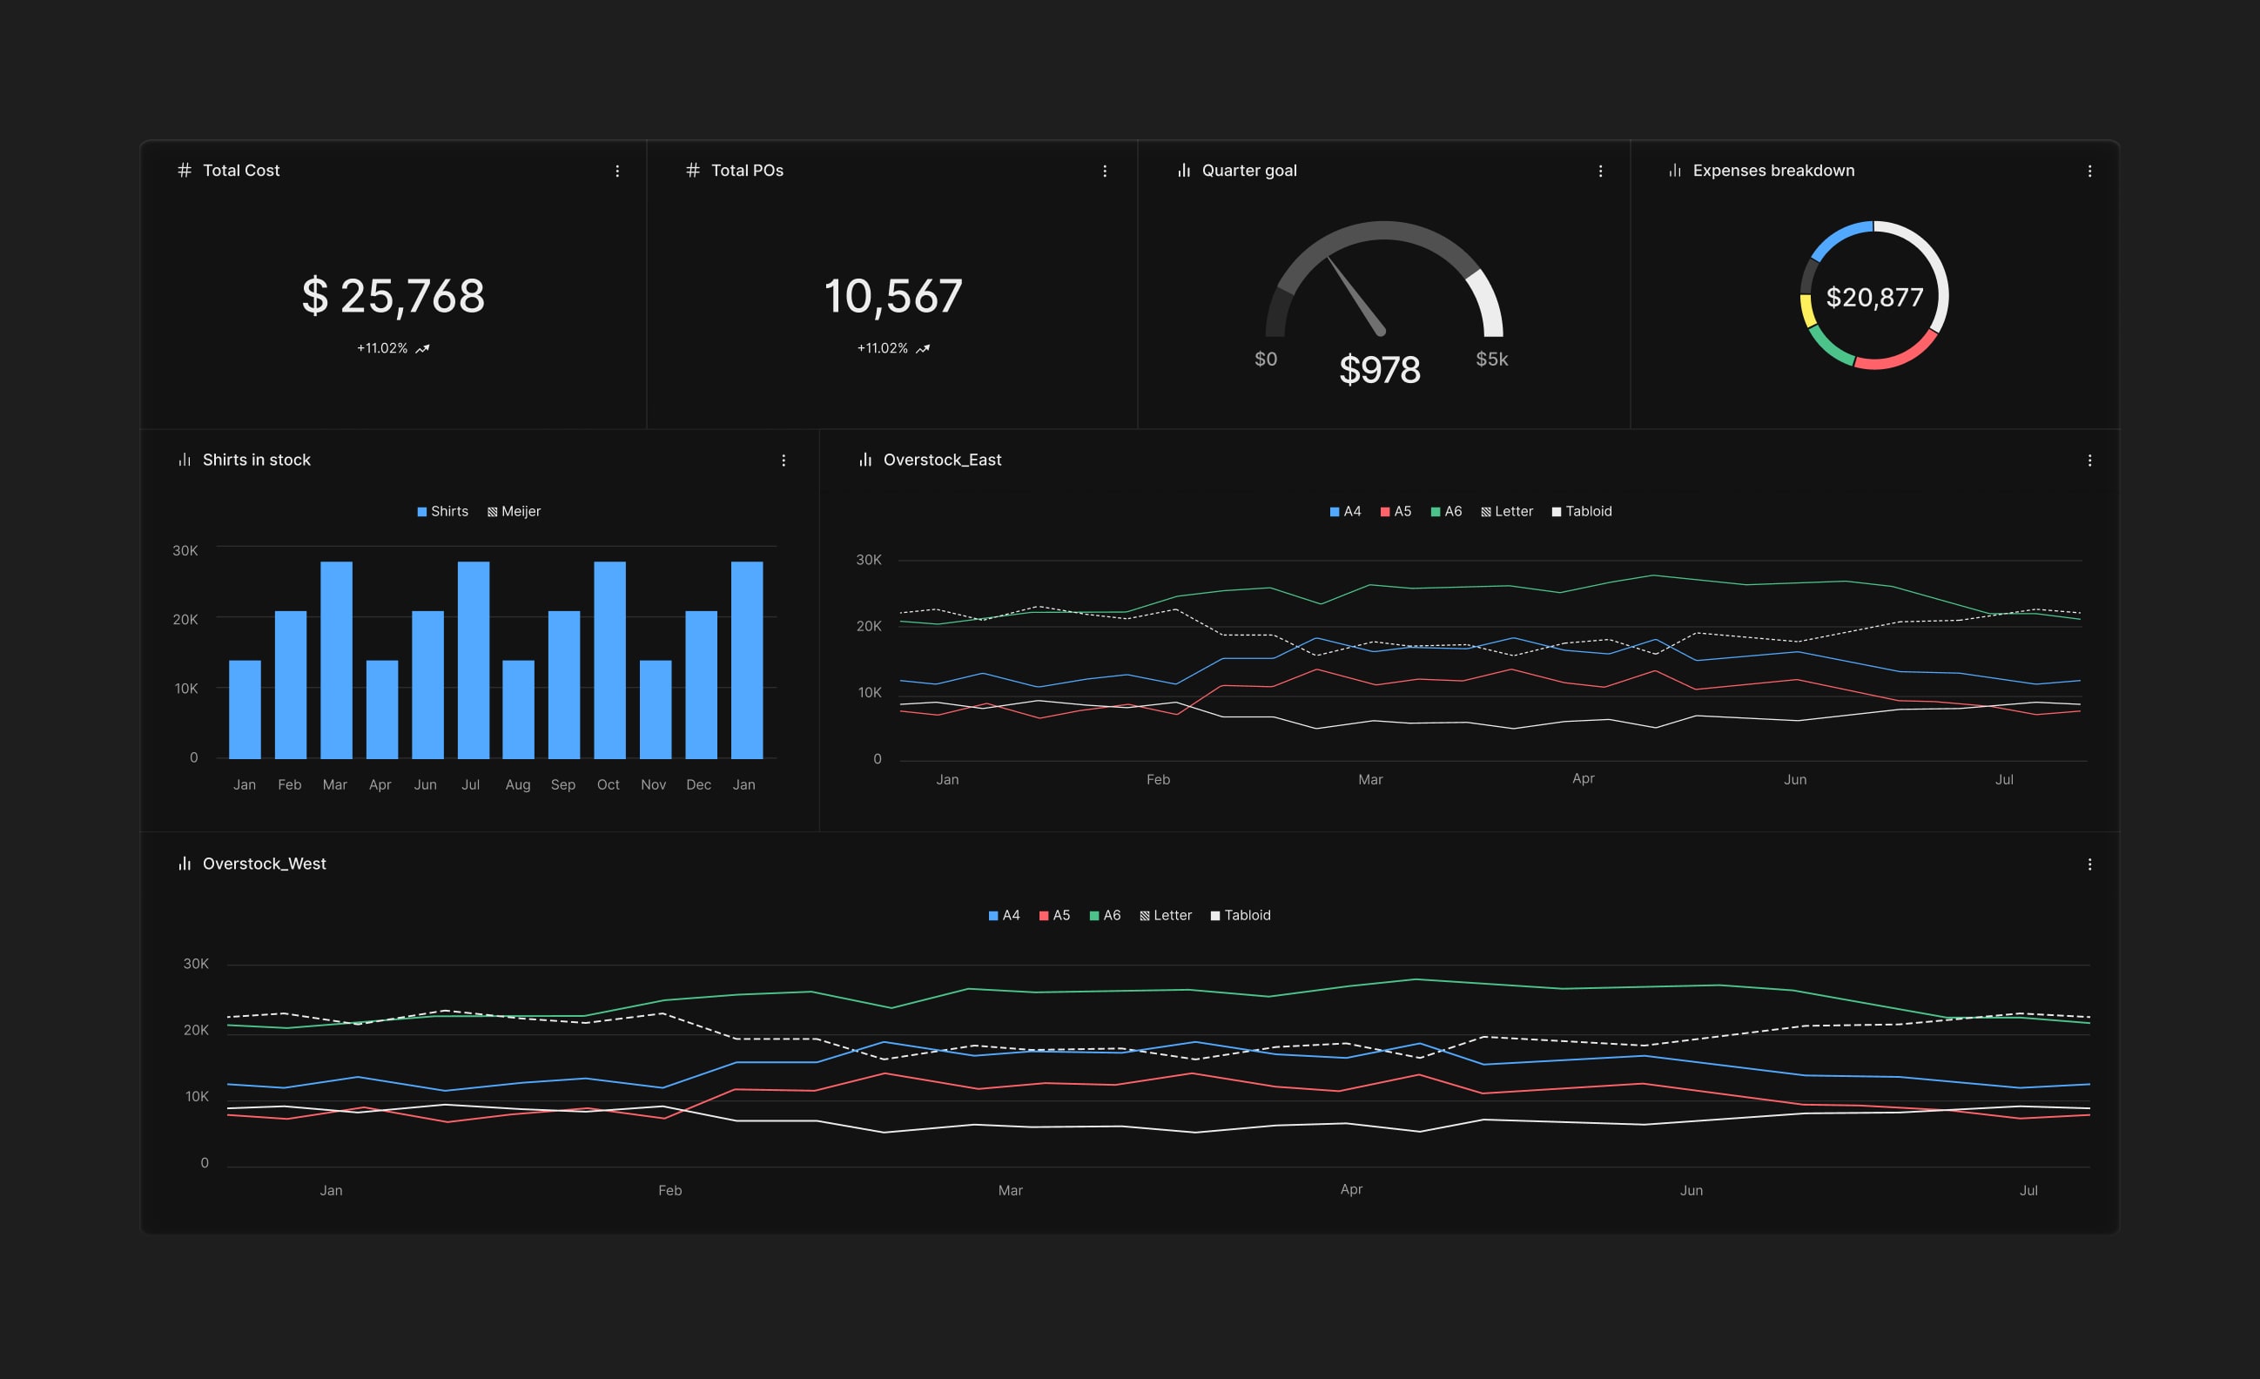
Task: Toggle the Letter series in Overstock_West legend
Action: [1167, 915]
